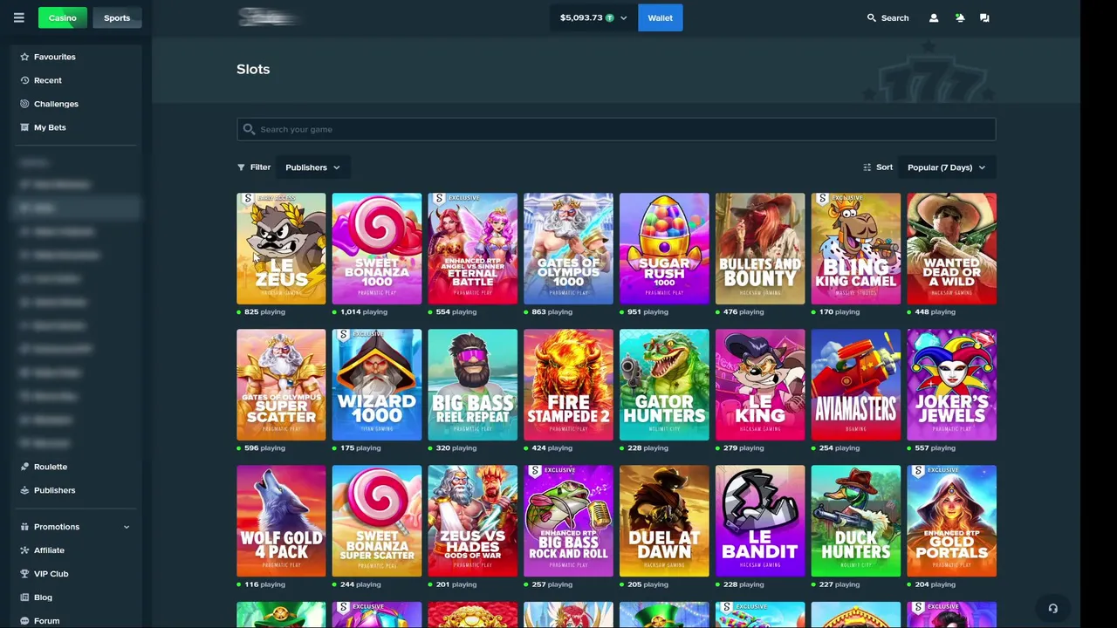The width and height of the screenshot is (1117, 628).
Task: Open the Sweet Bonanza 1000 game
Action: click(377, 249)
